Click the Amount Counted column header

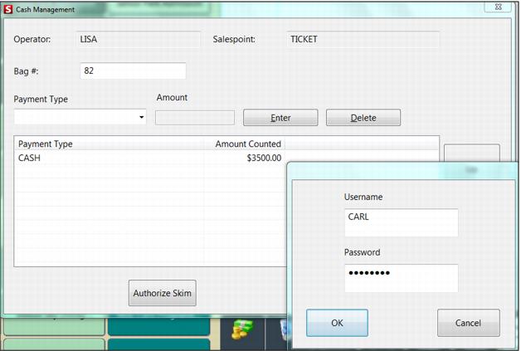point(246,144)
